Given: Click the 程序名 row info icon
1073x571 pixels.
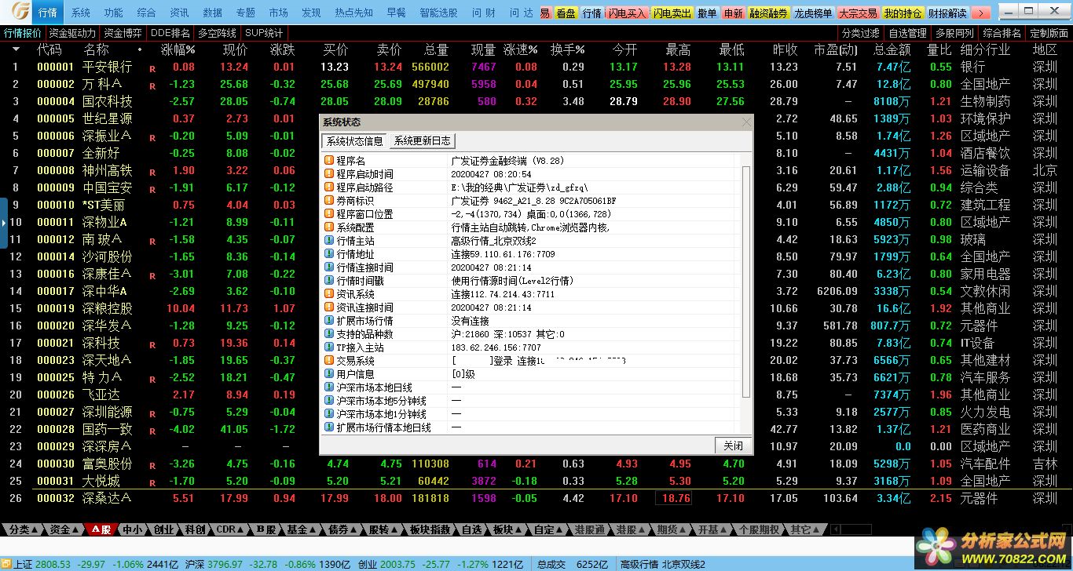Looking at the screenshot, I should pyautogui.click(x=329, y=161).
